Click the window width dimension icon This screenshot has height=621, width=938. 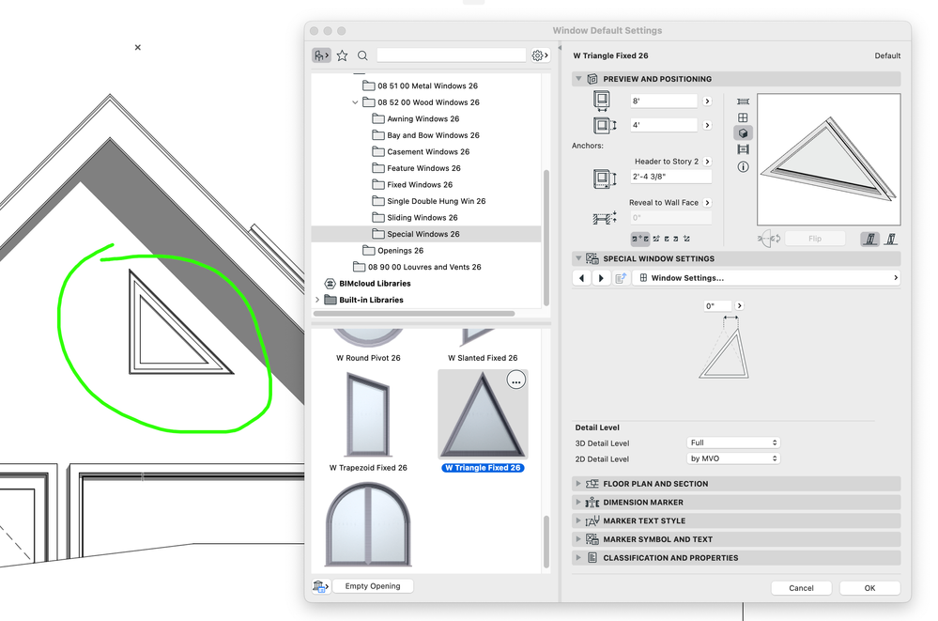[601, 101]
